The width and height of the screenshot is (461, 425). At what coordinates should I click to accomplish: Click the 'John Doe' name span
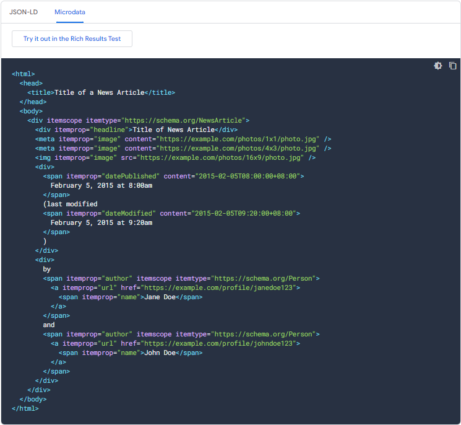[x=131, y=353]
